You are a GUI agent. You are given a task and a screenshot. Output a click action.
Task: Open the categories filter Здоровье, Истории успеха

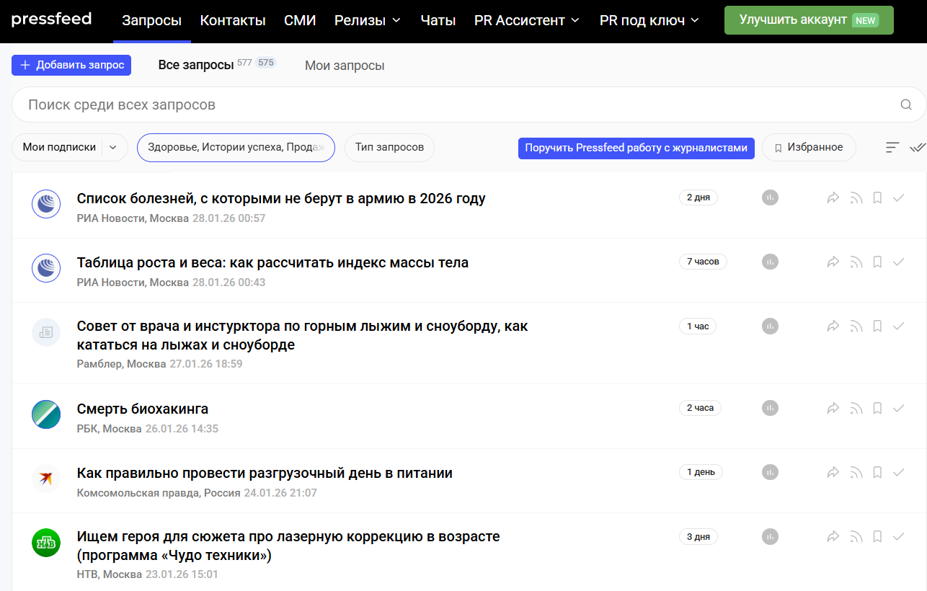coord(236,148)
